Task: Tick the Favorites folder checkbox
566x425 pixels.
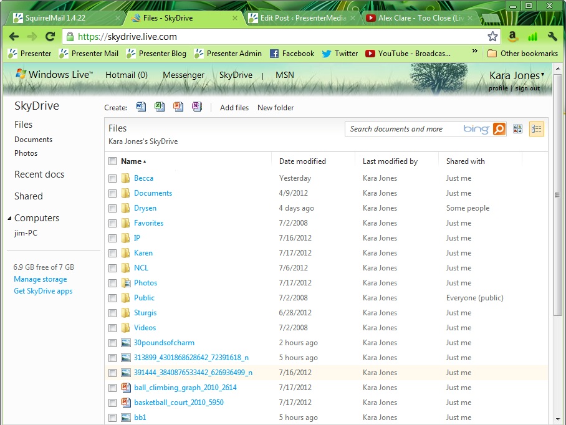Action: pyautogui.click(x=113, y=223)
